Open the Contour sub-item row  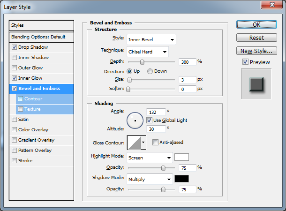click(45, 98)
